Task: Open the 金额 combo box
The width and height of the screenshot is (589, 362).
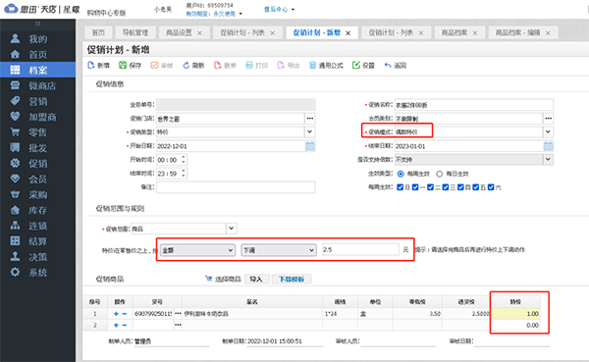Action: 197,250
